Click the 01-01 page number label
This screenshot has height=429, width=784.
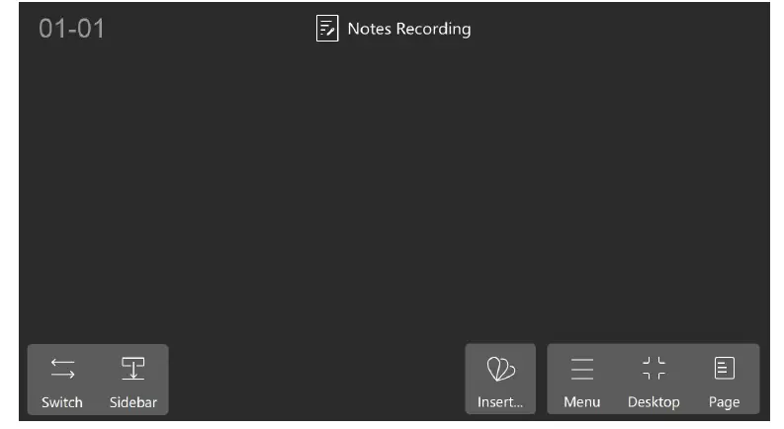click(71, 29)
